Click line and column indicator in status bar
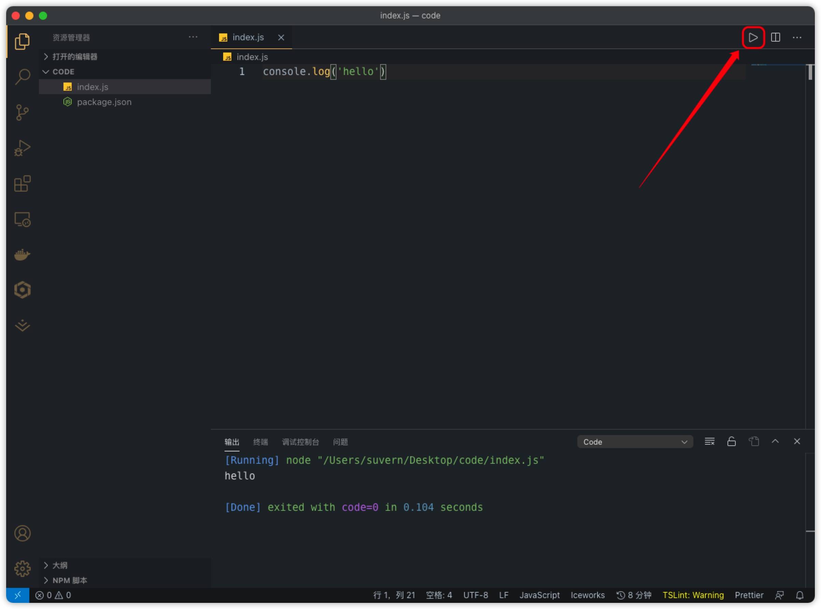This screenshot has width=821, height=609. point(394,595)
